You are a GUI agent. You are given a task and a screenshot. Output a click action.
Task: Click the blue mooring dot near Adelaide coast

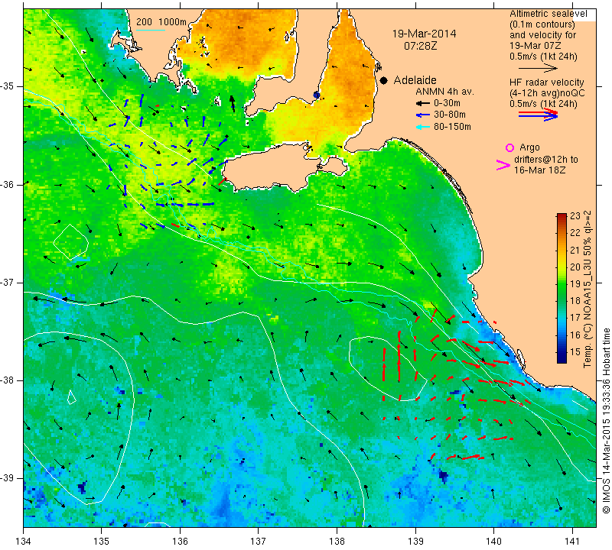click(317, 95)
